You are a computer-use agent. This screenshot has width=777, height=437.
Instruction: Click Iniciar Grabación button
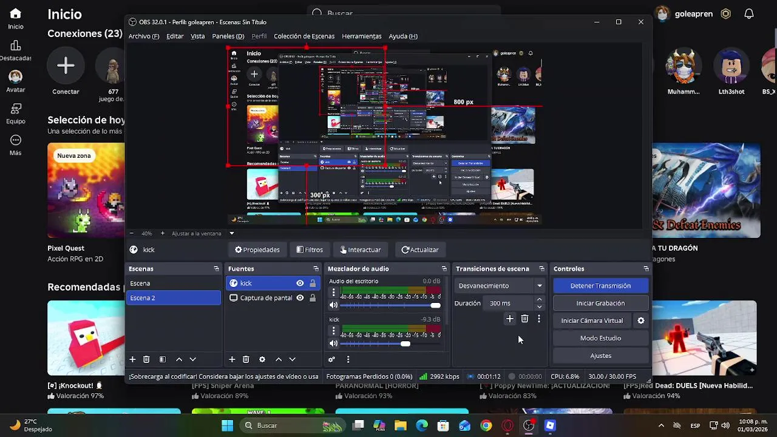tap(600, 303)
